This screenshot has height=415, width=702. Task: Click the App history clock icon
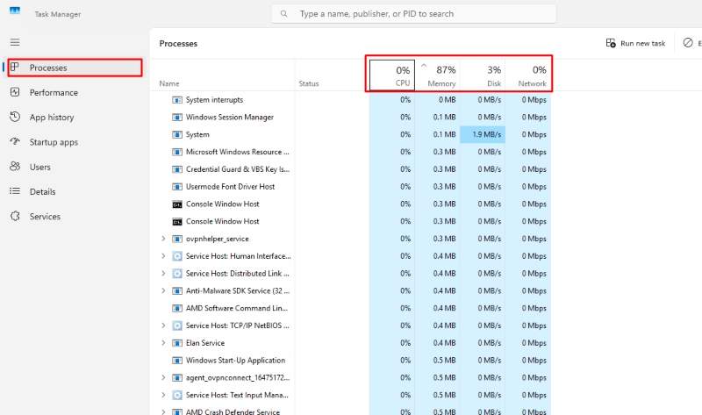tap(15, 117)
